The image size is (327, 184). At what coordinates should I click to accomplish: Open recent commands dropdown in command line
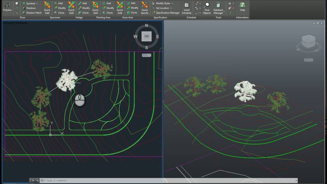point(42,180)
